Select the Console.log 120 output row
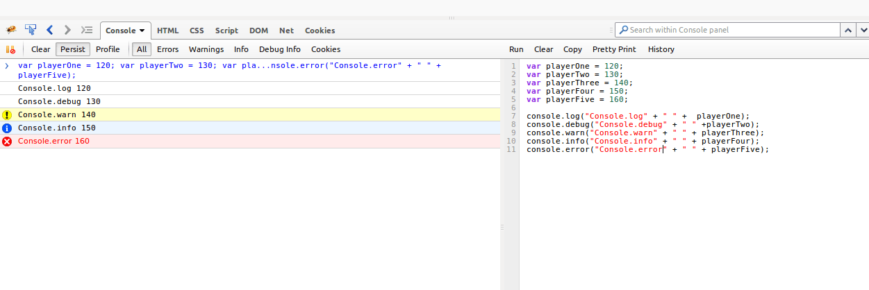This screenshot has width=869, height=290. (x=250, y=89)
